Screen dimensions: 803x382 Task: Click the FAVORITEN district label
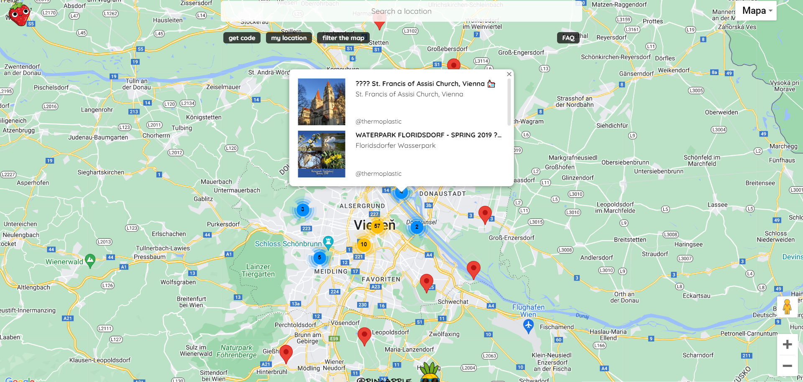point(381,279)
